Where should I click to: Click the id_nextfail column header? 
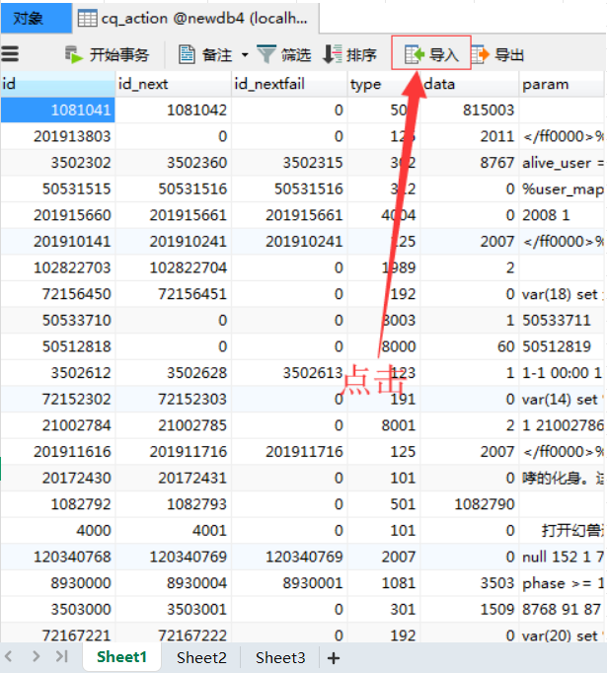(x=289, y=84)
